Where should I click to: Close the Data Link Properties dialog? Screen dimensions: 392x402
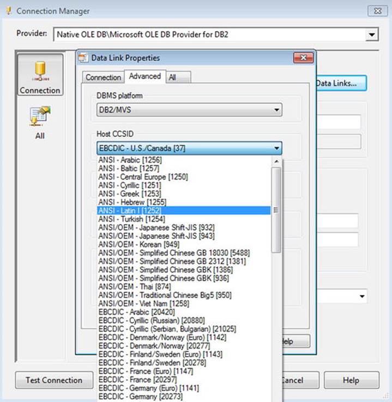(303, 58)
